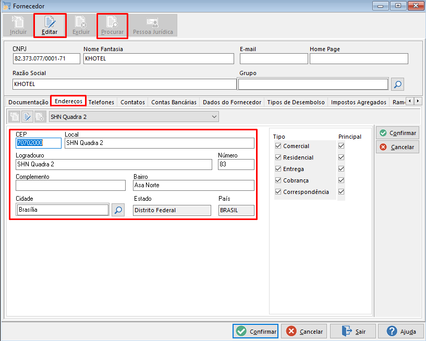The height and width of the screenshot is (341, 426).
Task: Click the Incluir toolbar icon
Action: click(x=18, y=26)
